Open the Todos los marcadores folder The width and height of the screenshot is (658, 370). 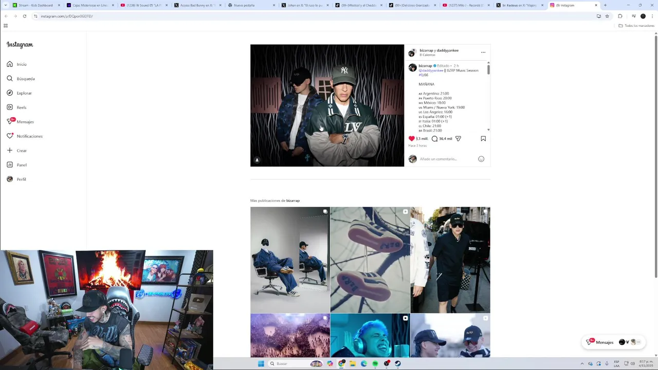(636, 26)
